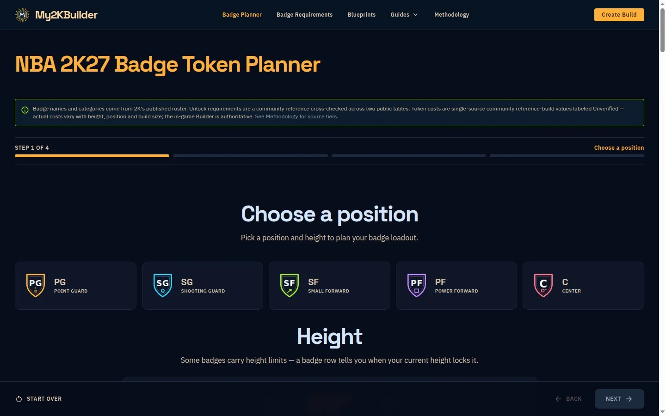Open the Badge Requirements tab
Image resolution: width=666 pixels, height=416 pixels.
[x=304, y=15]
